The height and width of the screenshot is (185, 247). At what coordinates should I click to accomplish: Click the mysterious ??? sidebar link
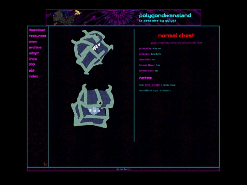click(x=32, y=65)
